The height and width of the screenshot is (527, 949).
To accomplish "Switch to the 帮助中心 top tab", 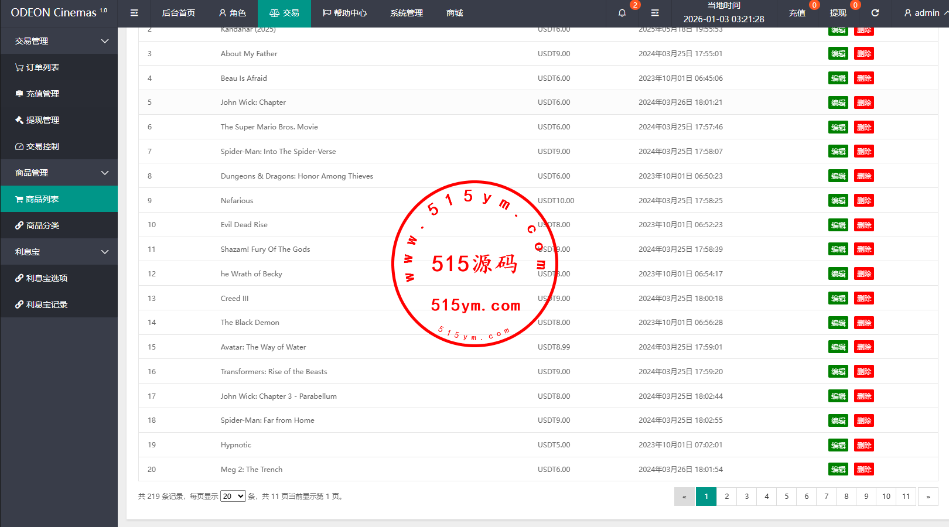I will (x=344, y=13).
